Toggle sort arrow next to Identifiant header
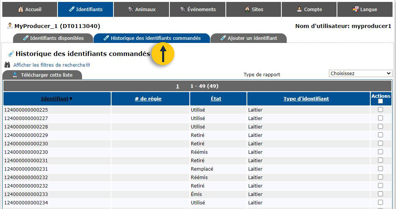 pos(71,99)
